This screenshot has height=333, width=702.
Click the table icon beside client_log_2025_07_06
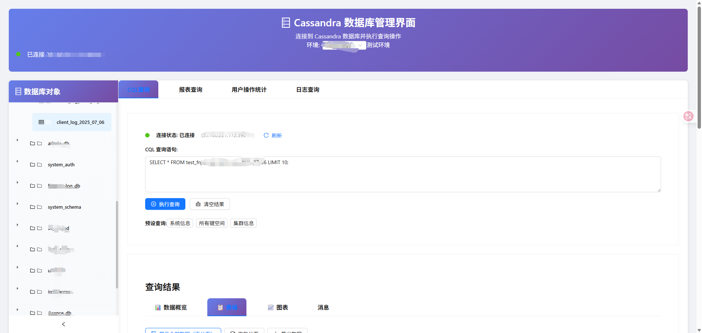click(x=41, y=122)
